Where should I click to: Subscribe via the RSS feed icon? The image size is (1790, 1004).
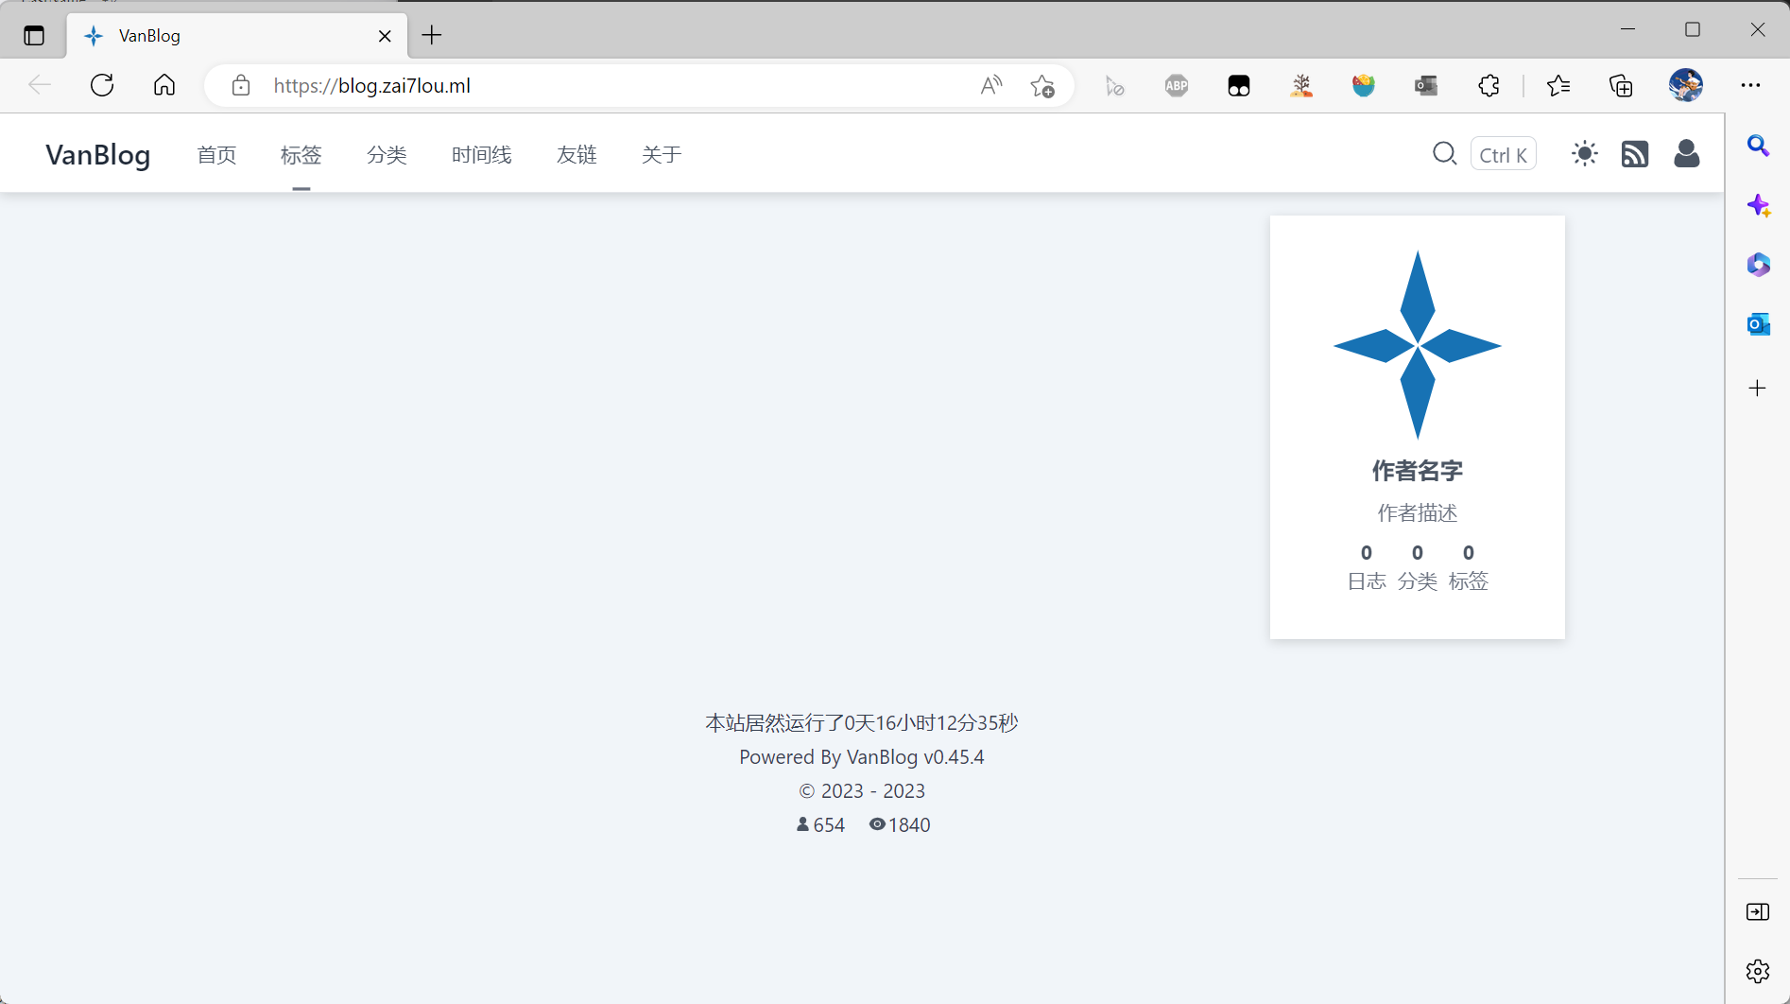[x=1635, y=153]
